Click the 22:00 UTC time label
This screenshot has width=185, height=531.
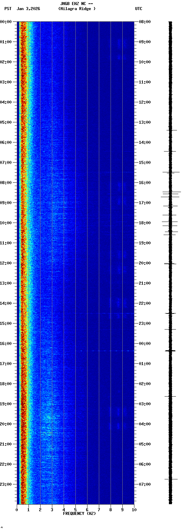145,303
